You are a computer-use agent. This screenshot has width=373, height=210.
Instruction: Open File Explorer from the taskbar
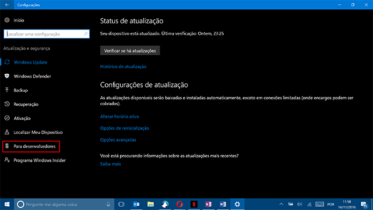[151, 204]
